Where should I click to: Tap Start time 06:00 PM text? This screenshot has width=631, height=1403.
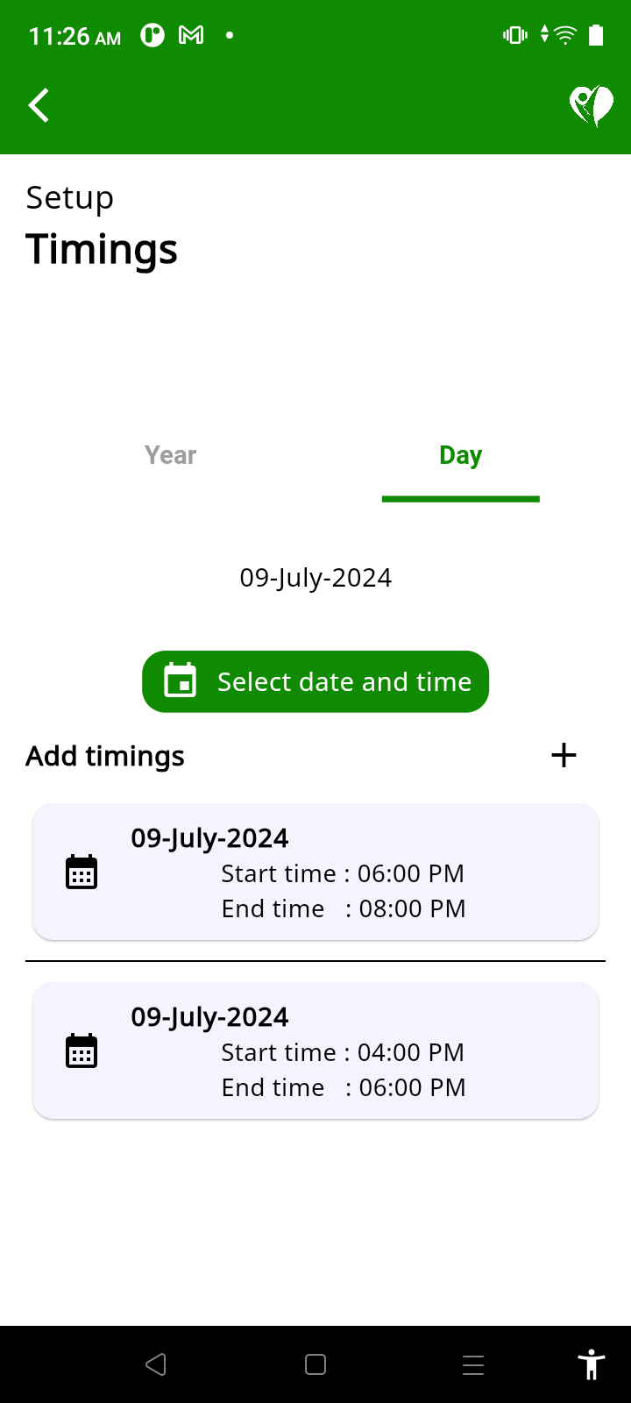click(x=343, y=873)
